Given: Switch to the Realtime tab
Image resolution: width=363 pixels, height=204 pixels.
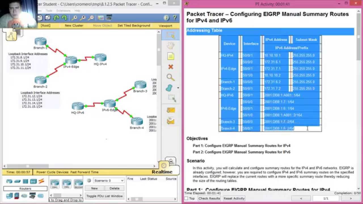Looking at the screenshot, I should pyautogui.click(x=162, y=172).
